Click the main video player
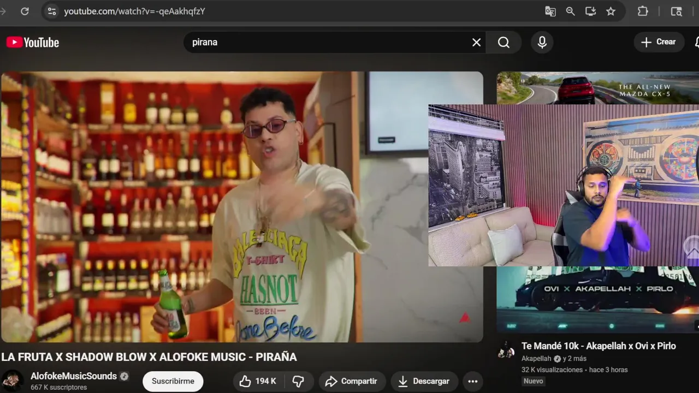 (242, 207)
